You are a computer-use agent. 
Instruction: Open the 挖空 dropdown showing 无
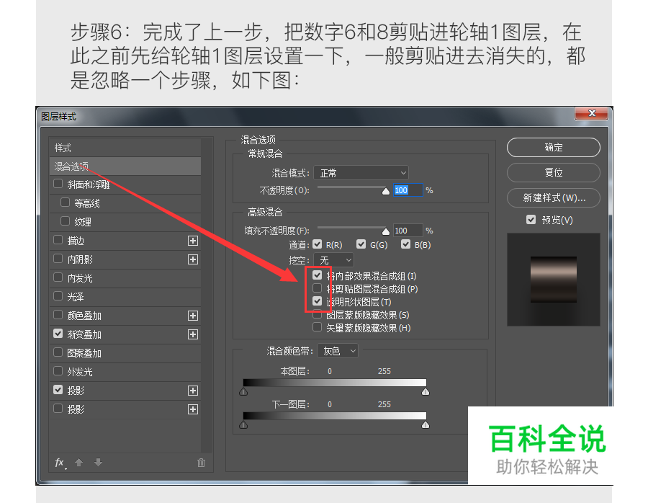(x=333, y=259)
